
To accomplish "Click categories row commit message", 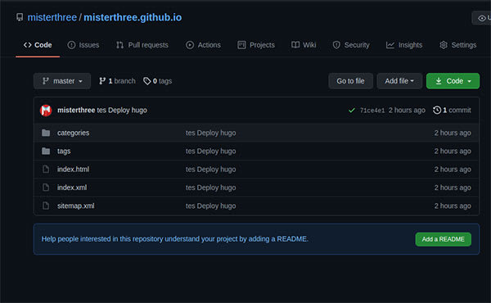I will 211,133.
